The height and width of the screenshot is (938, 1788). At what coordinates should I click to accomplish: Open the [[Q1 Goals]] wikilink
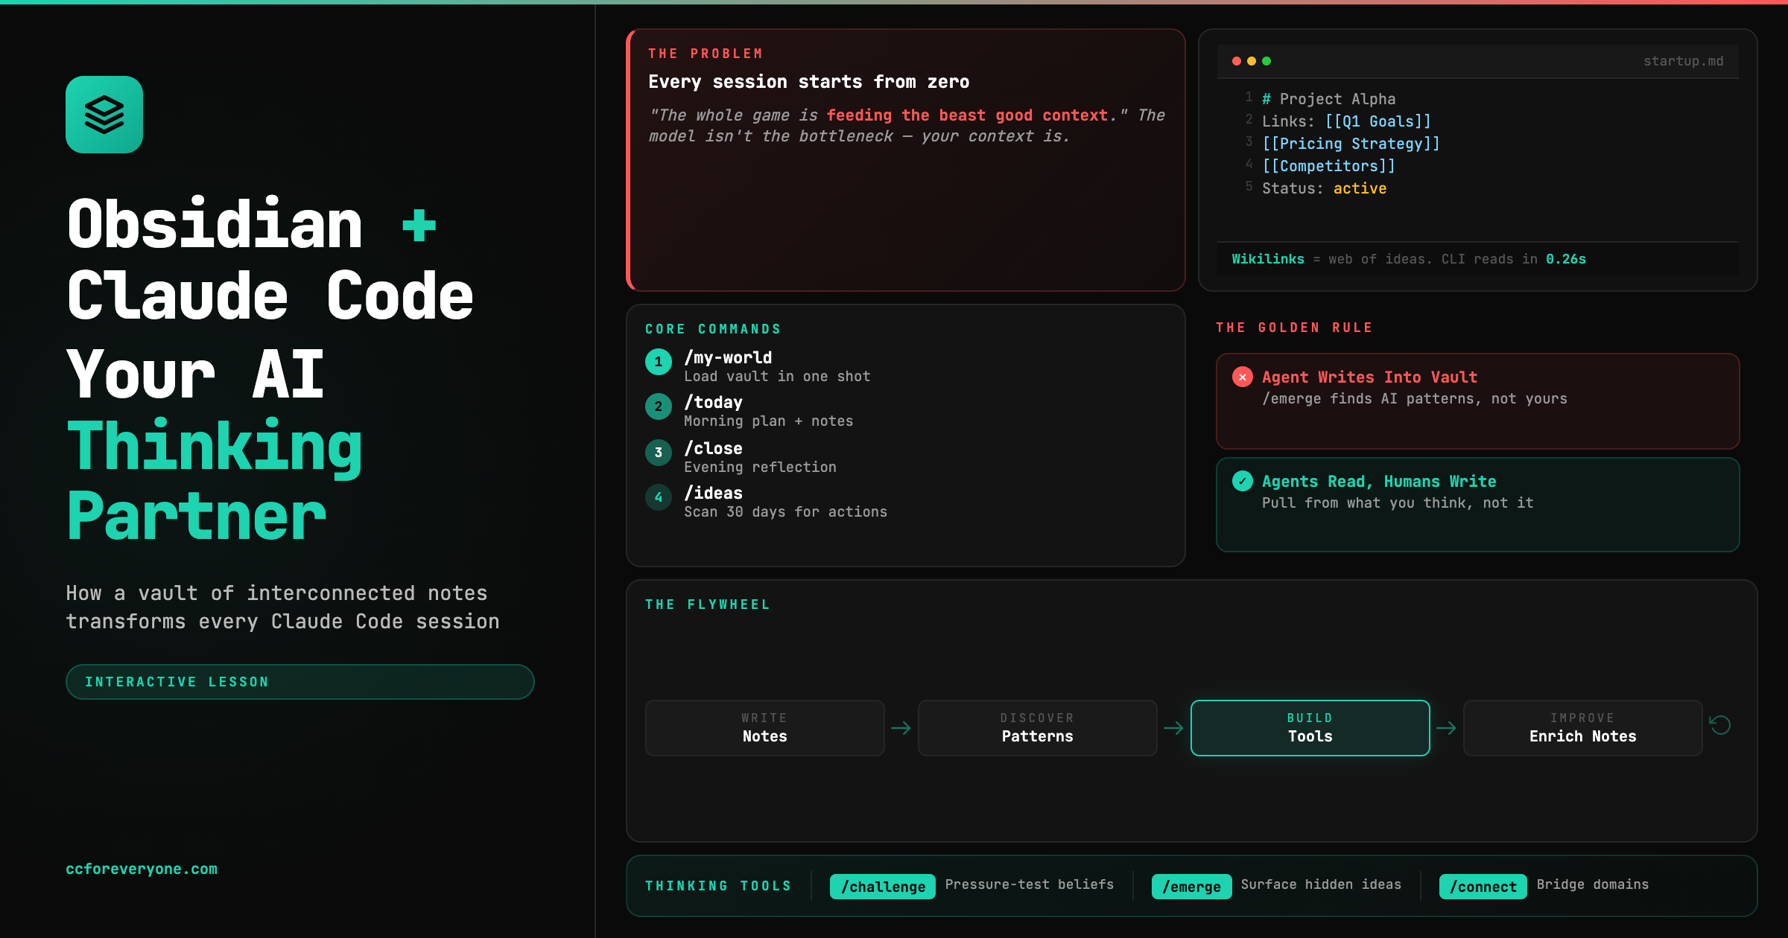1378,121
